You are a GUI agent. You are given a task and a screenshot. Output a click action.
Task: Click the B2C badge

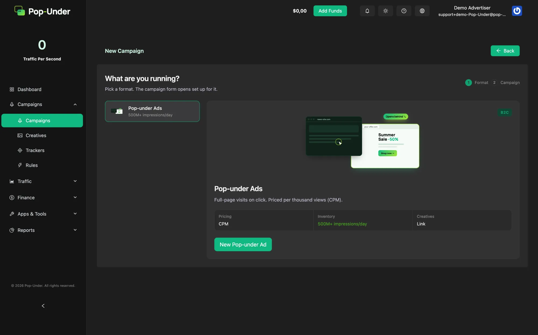tap(505, 112)
